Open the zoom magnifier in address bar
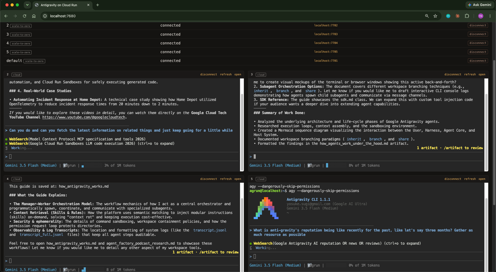 click(x=427, y=16)
